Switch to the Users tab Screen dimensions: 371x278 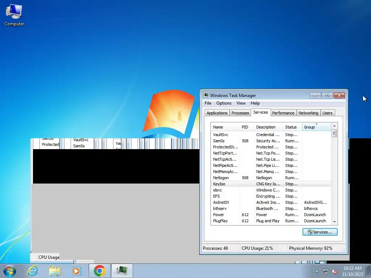pos(328,113)
